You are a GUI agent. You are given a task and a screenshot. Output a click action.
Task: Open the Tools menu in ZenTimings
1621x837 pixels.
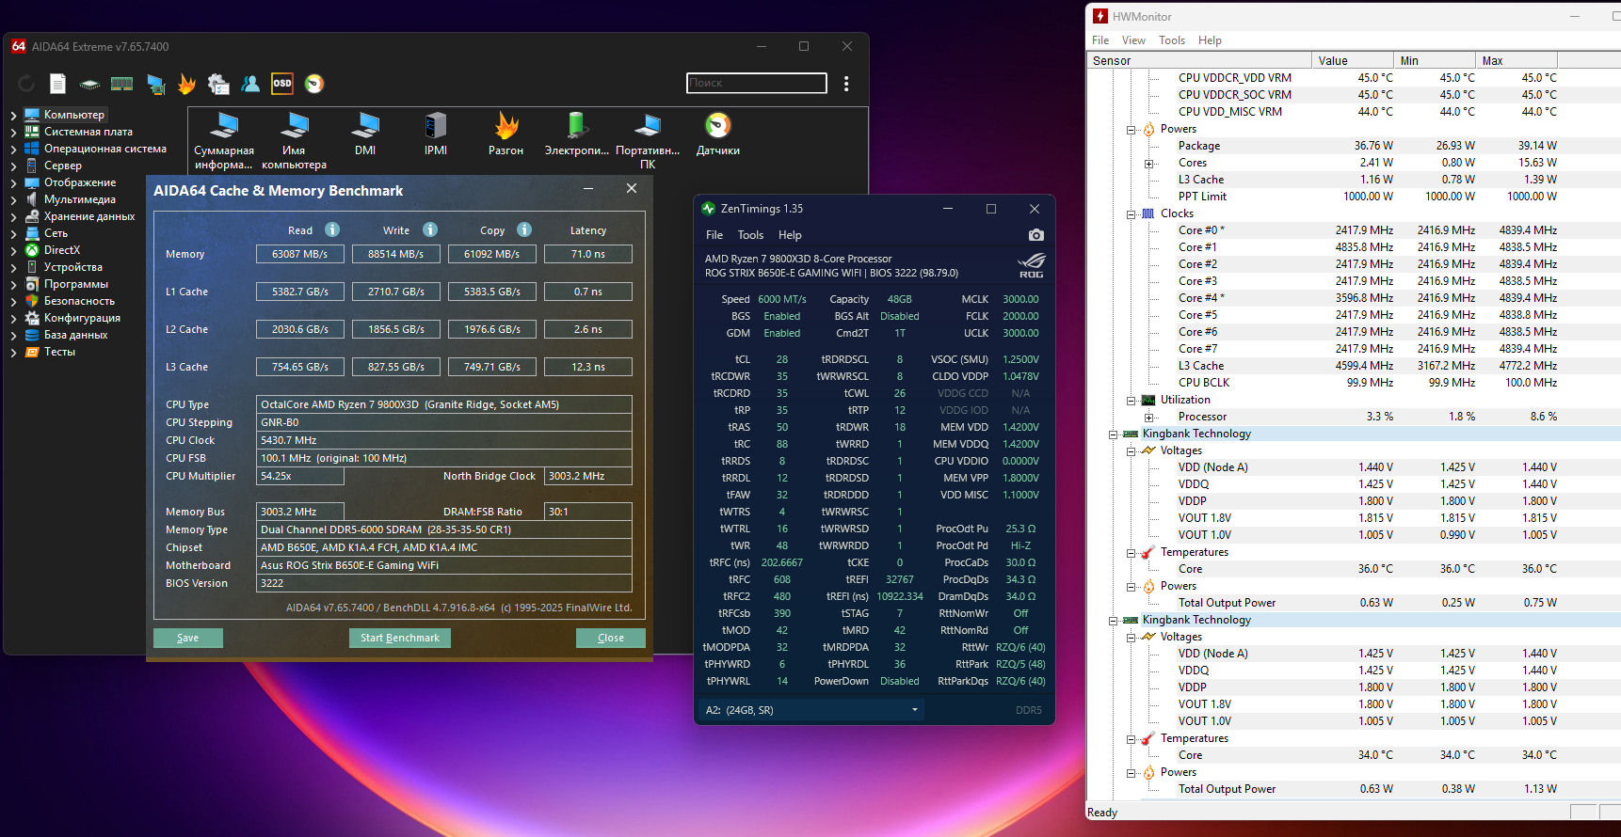pyautogui.click(x=750, y=235)
